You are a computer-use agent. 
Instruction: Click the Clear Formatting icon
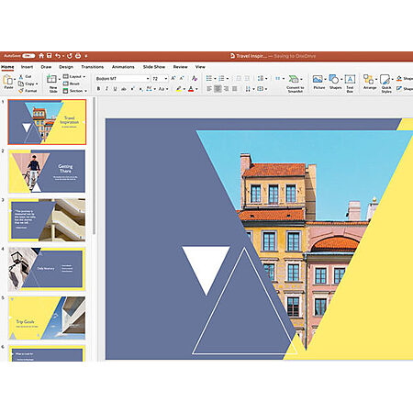click(x=195, y=78)
